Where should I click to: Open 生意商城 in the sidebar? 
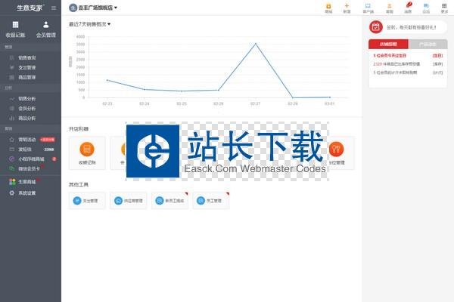27,182
